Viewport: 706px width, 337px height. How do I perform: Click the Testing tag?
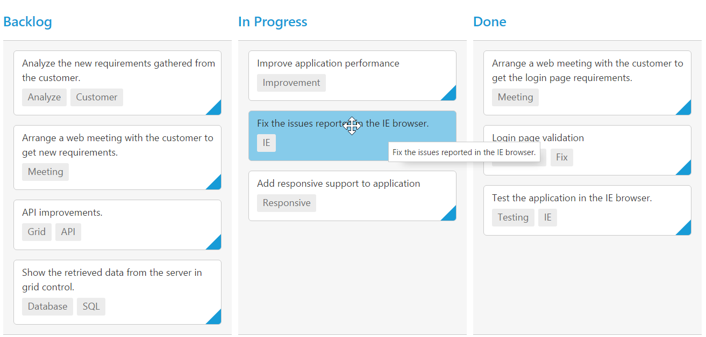[x=513, y=217]
